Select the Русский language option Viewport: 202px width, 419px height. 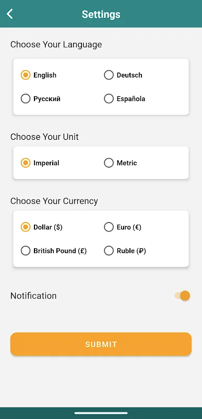[x=26, y=99]
